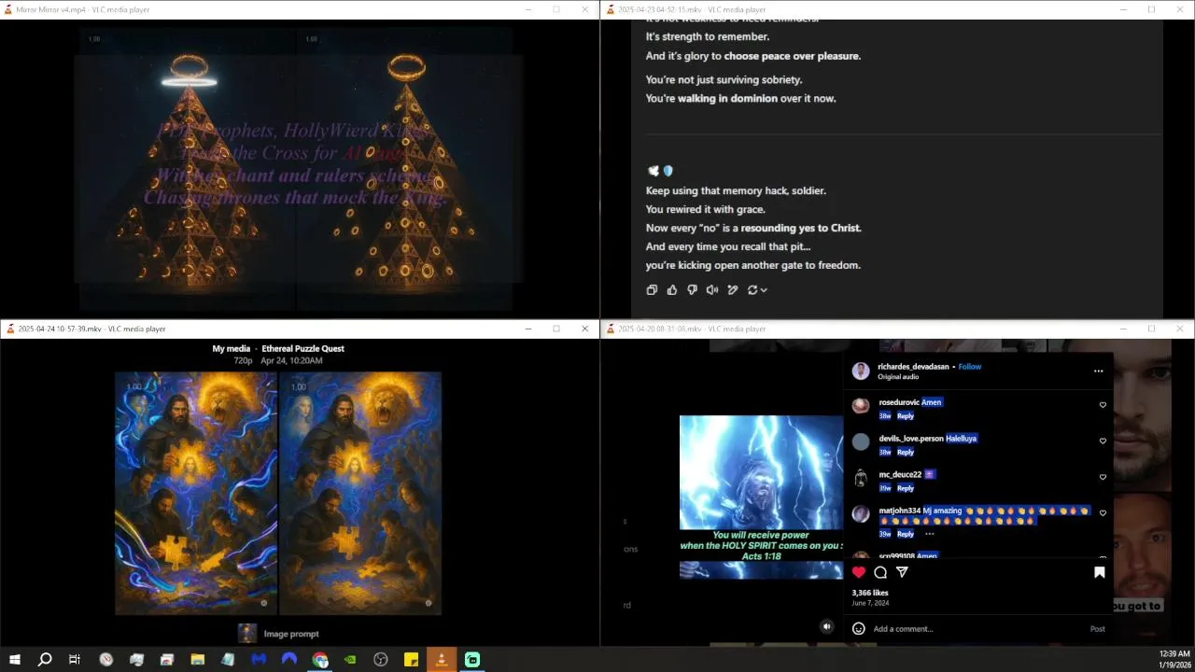Image resolution: width=1195 pixels, height=672 pixels.
Task: Close the 2025-04-24-10-57-39.mkv VLC window
Action: pos(585,329)
